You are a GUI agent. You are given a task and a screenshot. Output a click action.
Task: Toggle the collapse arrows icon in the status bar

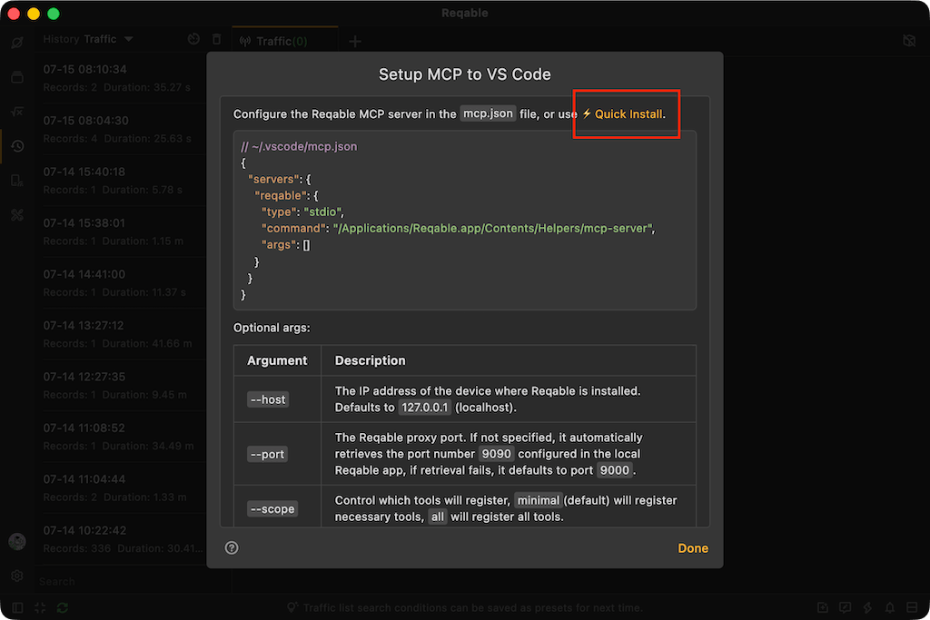(40, 607)
